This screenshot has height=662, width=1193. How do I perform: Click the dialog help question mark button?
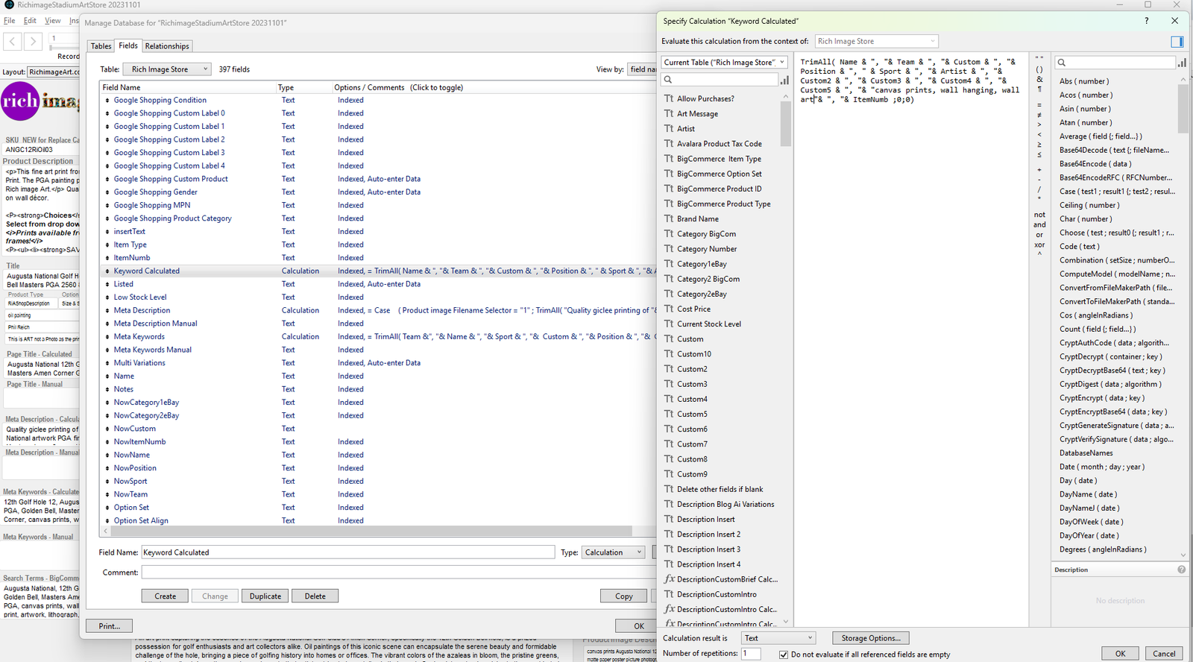[x=1146, y=21]
